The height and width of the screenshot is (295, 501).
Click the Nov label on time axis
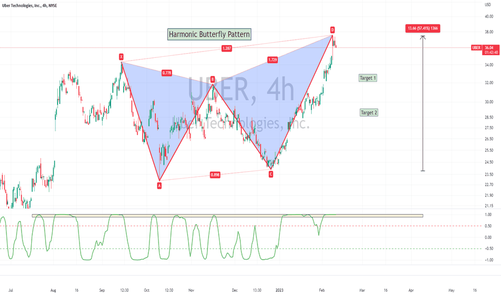(x=191, y=290)
